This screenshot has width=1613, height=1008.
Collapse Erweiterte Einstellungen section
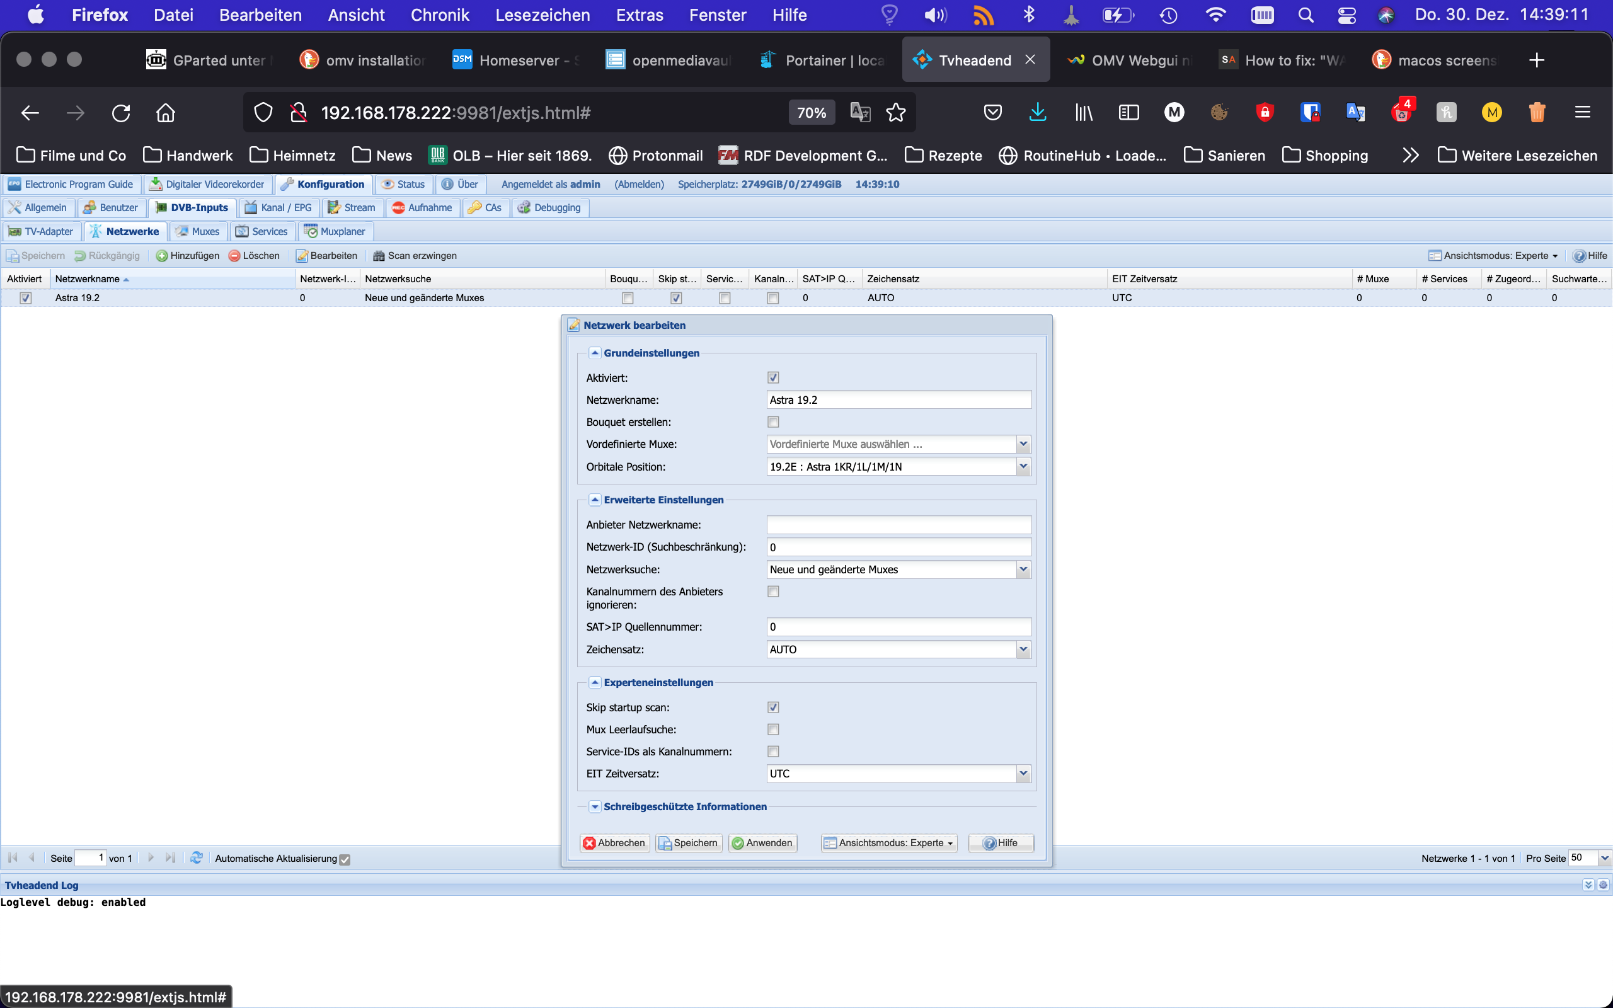coord(595,500)
